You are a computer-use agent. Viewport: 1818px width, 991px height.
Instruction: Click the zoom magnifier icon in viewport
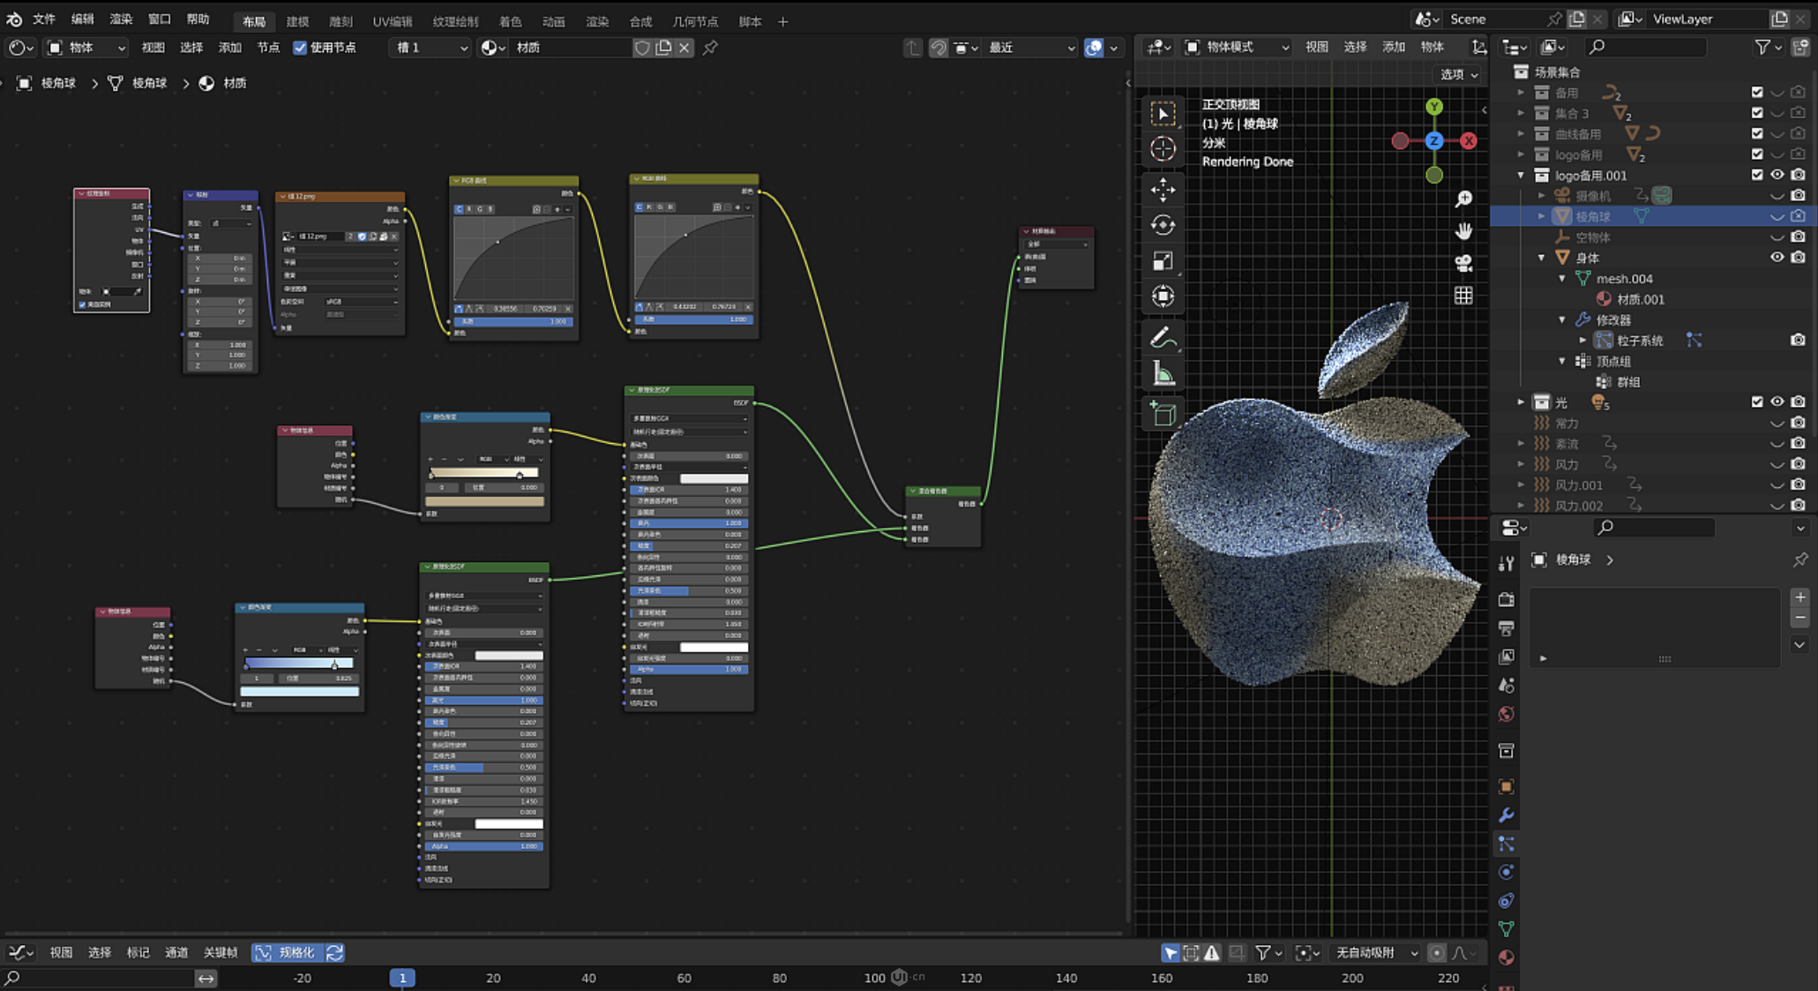pos(1463,199)
